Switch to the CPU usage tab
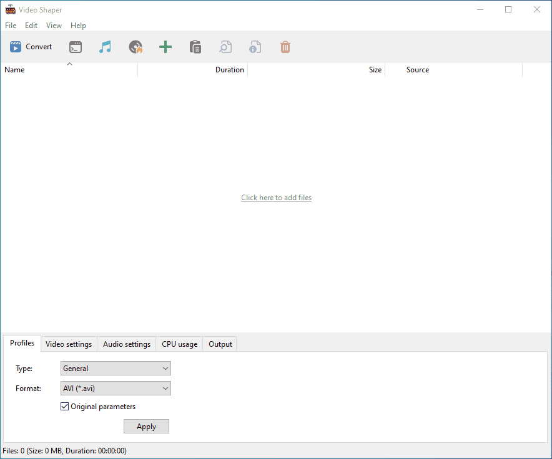The width and height of the screenshot is (552, 459). point(179,344)
